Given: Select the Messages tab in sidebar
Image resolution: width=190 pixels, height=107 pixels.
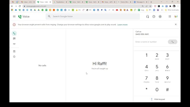Looking at the screenshot, I should pos(14,39).
